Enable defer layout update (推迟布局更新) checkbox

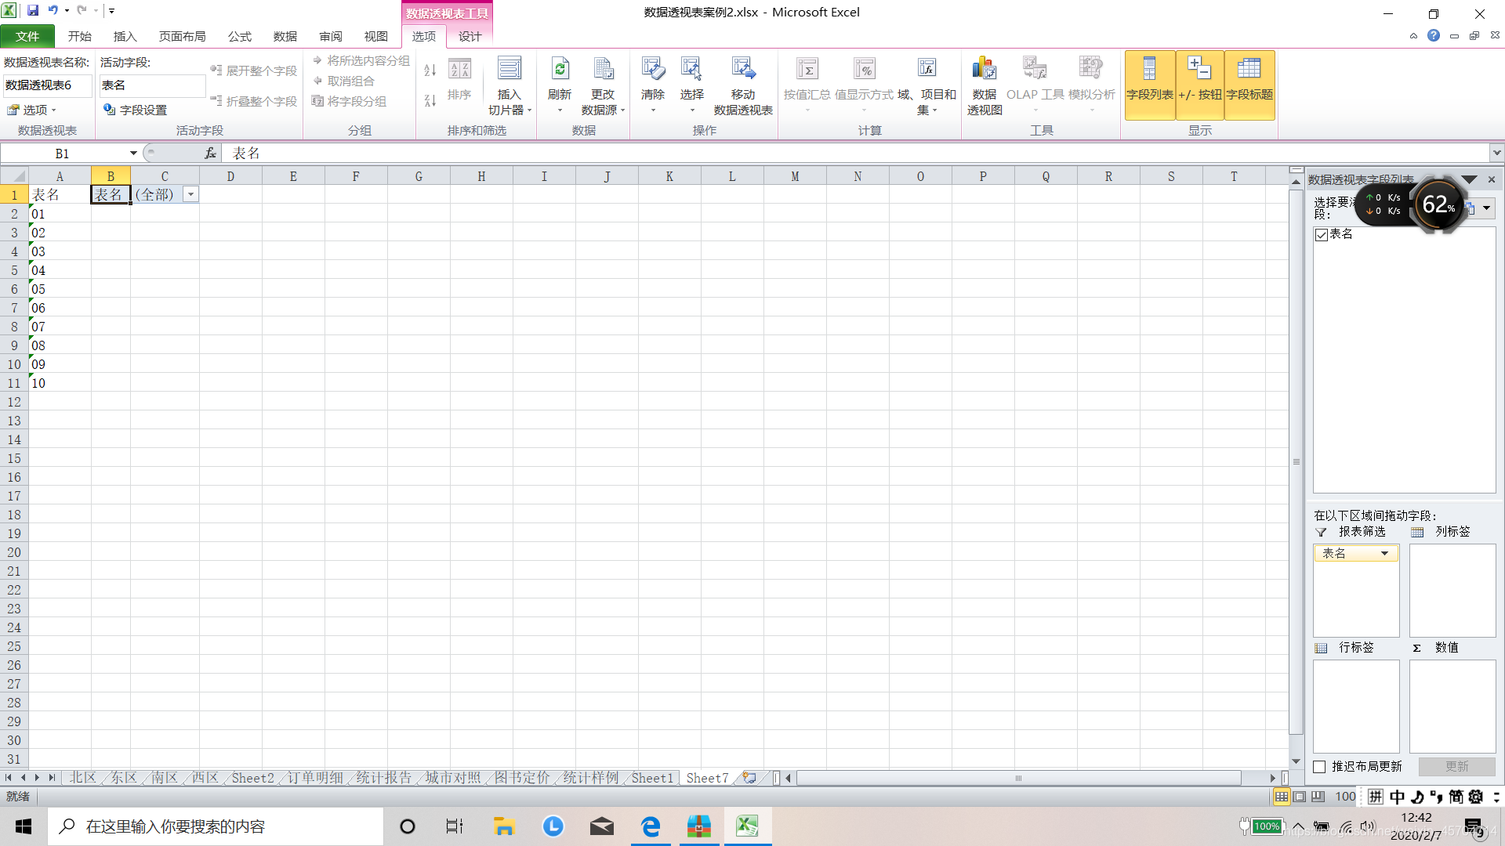pyautogui.click(x=1320, y=767)
